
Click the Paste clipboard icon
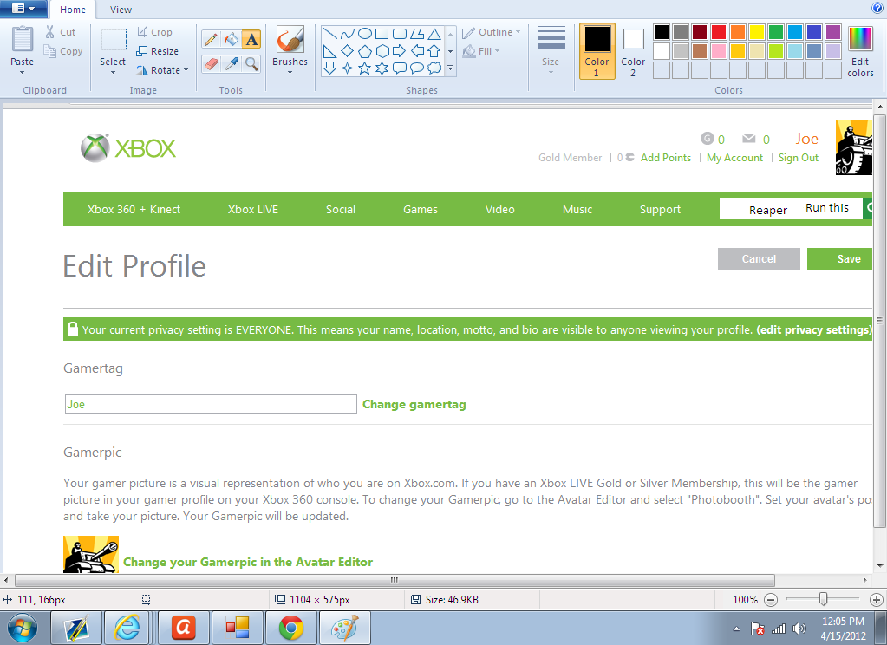(x=22, y=40)
